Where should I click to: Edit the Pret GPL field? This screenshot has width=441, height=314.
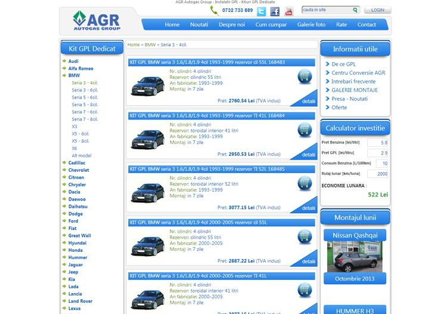click(x=378, y=153)
